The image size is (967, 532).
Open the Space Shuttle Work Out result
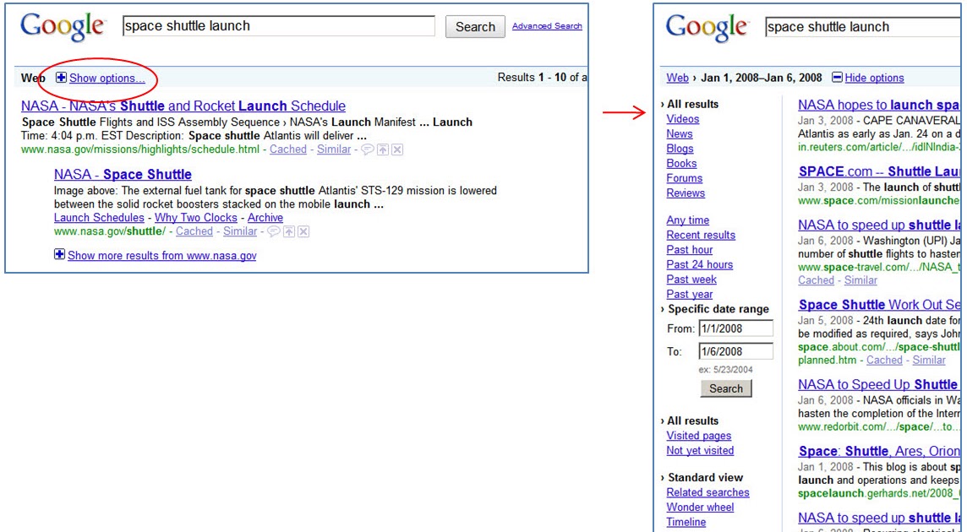pos(879,305)
